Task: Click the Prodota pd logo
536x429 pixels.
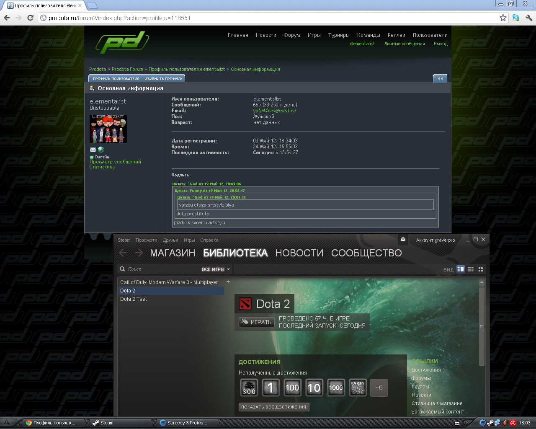Action: 122,42
